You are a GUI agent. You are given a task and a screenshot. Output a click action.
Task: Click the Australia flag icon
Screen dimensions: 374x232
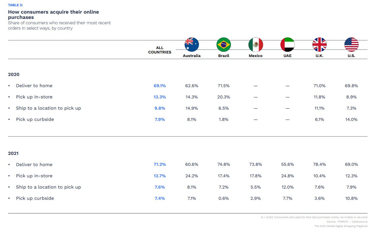pyautogui.click(x=192, y=45)
